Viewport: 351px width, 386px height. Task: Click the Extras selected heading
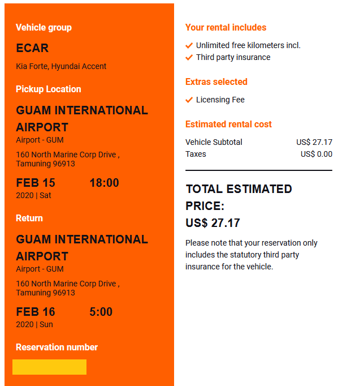tap(216, 82)
